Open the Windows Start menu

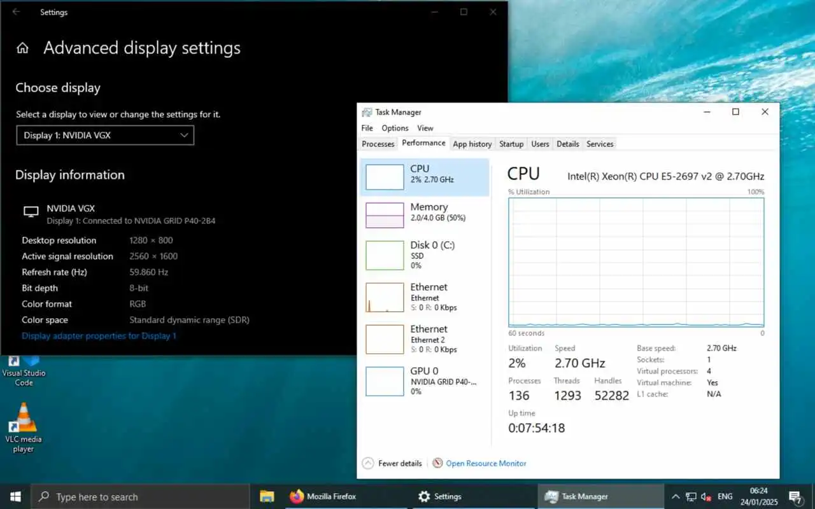pyautogui.click(x=15, y=496)
